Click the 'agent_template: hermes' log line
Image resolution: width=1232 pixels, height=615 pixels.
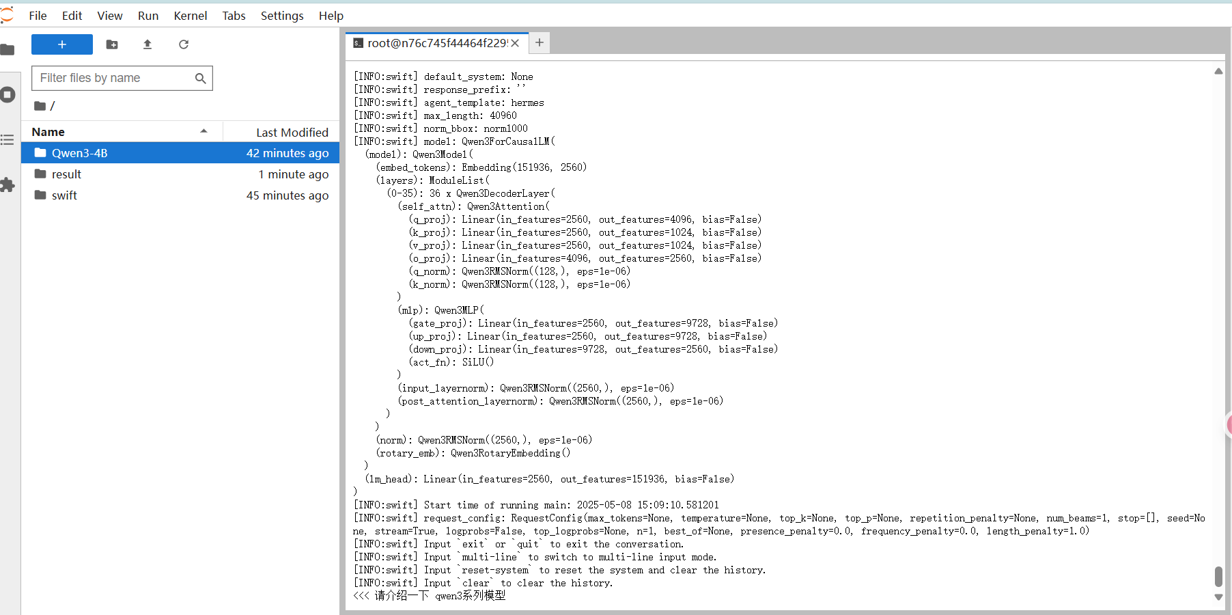click(x=449, y=102)
